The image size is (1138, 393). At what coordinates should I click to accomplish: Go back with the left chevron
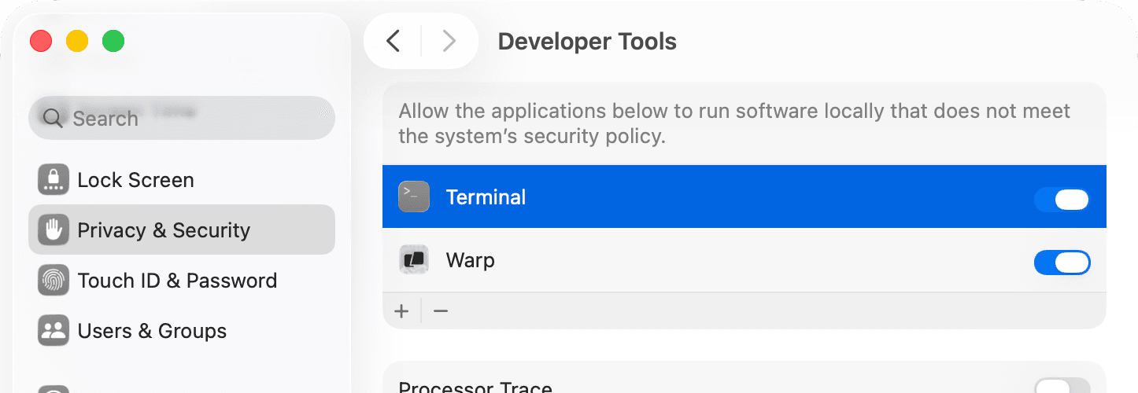coord(393,41)
